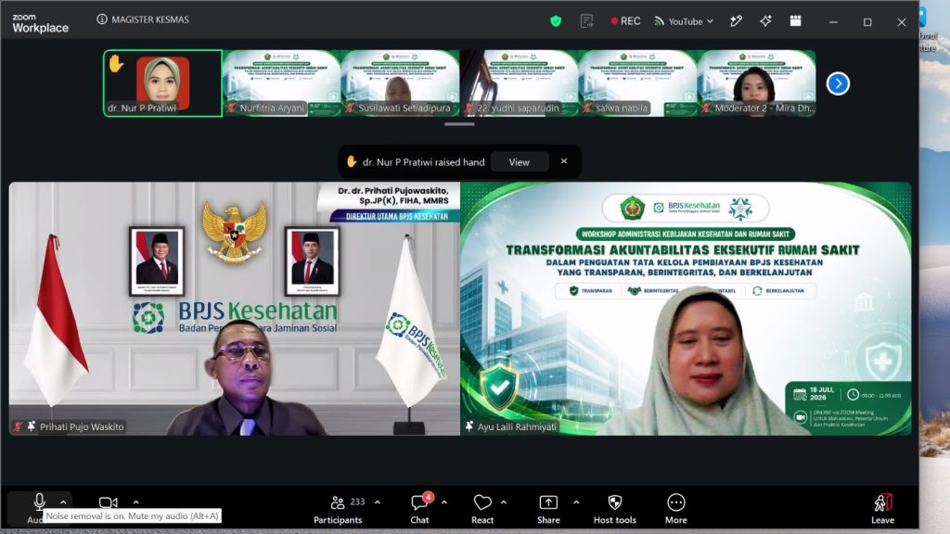Click muted mic icon on Prihati Pujo Waskito
950x534 pixels.
click(19, 426)
